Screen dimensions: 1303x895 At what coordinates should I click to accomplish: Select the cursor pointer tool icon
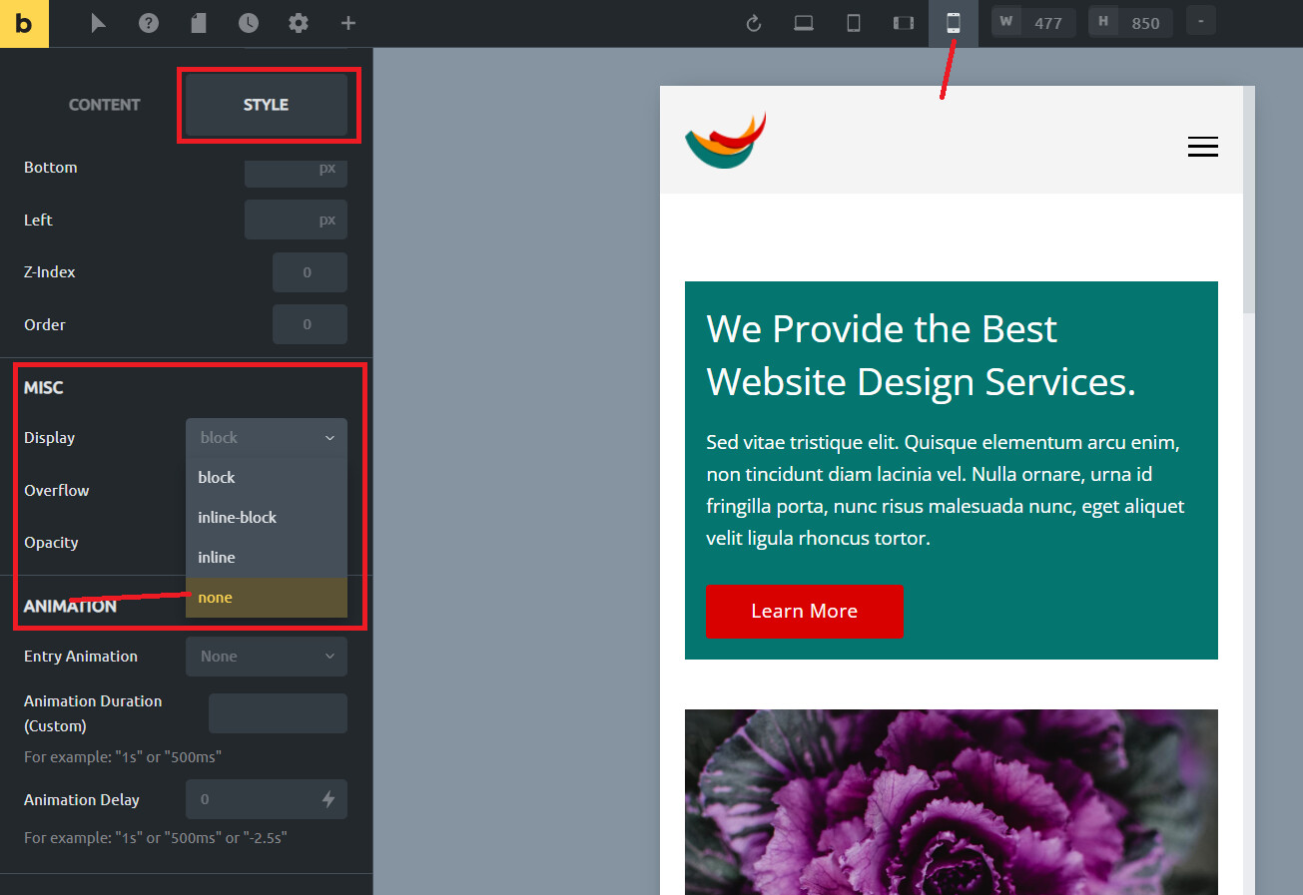pos(98,23)
